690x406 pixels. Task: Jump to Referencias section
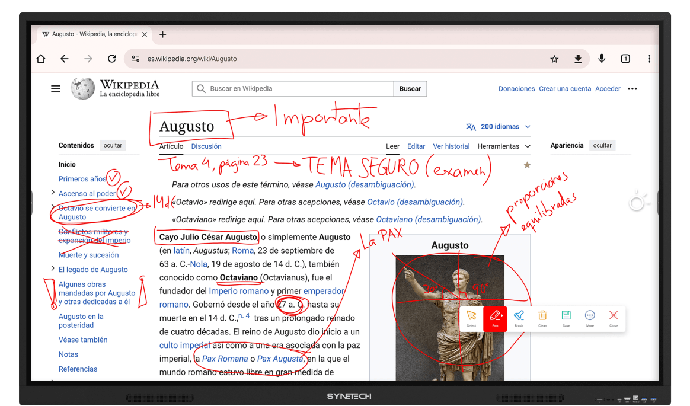click(x=78, y=369)
